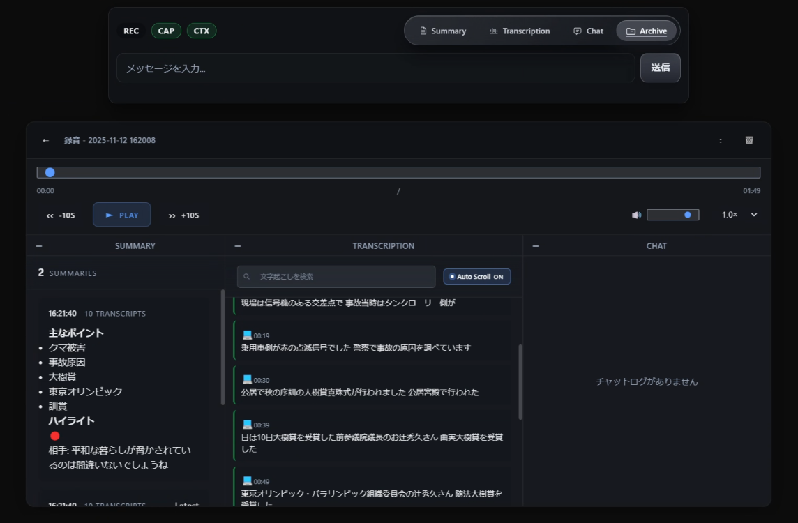This screenshot has height=523, width=798.
Task: Click the 送信 send button
Action: tap(660, 68)
